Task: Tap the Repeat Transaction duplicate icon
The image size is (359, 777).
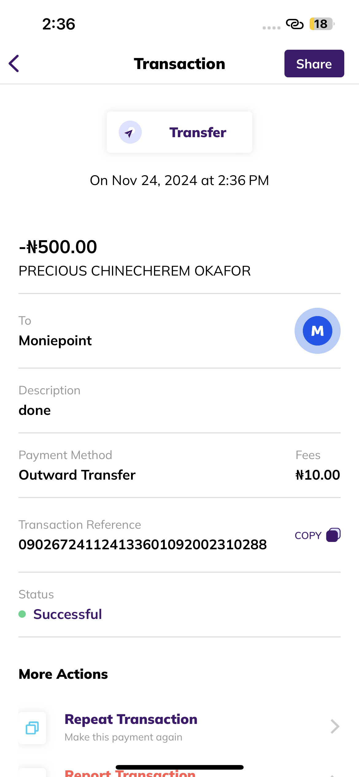Action: [x=32, y=728]
